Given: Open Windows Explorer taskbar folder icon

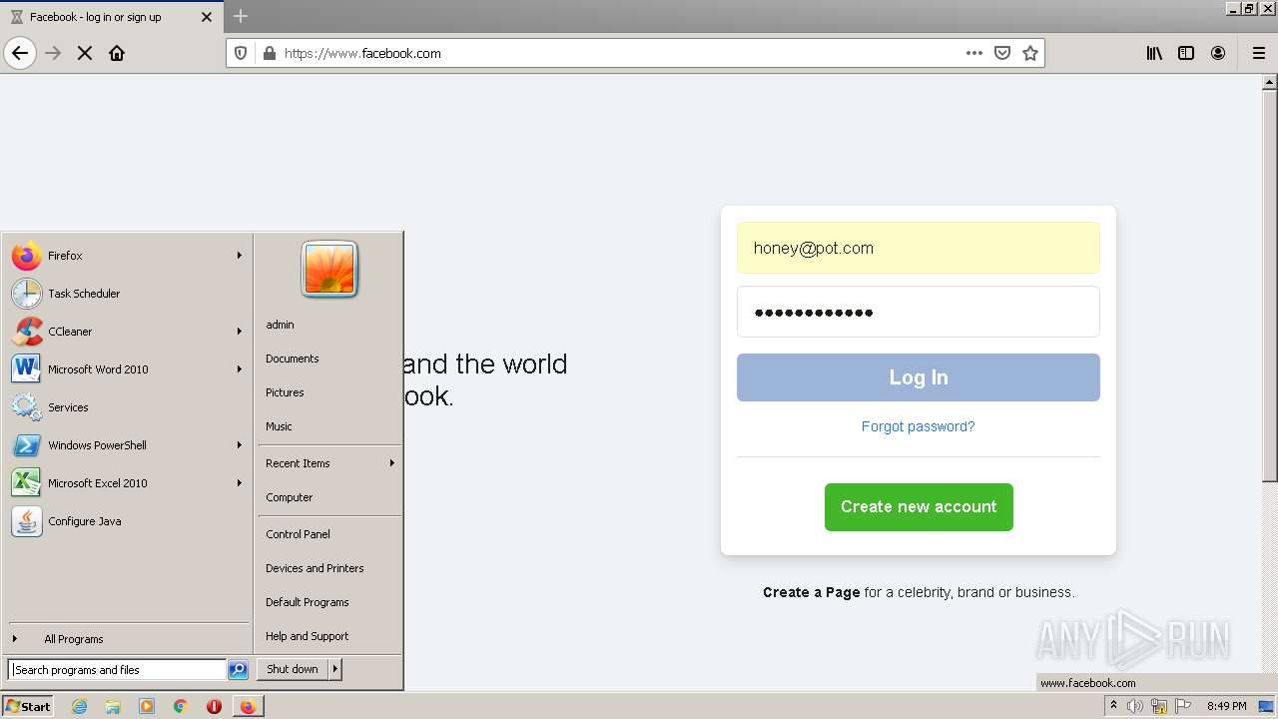Looking at the screenshot, I should [x=113, y=706].
